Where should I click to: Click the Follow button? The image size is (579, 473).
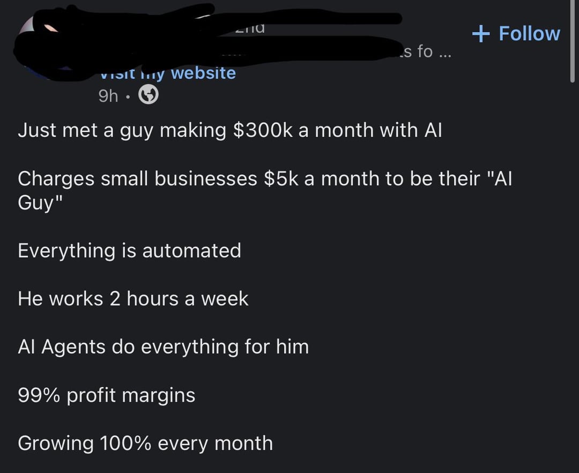[x=516, y=34]
